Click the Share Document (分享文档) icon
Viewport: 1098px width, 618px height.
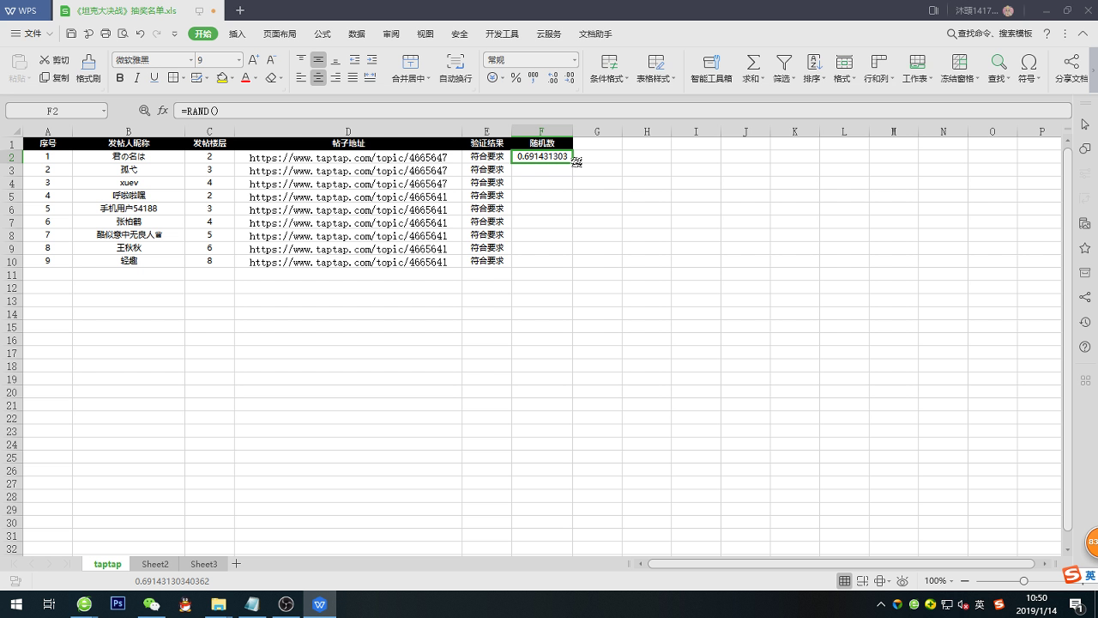[1071, 62]
